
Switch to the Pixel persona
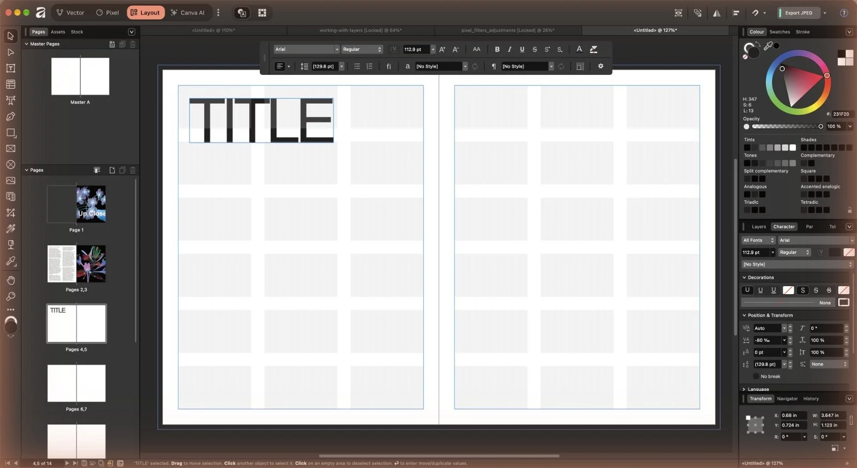(108, 13)
